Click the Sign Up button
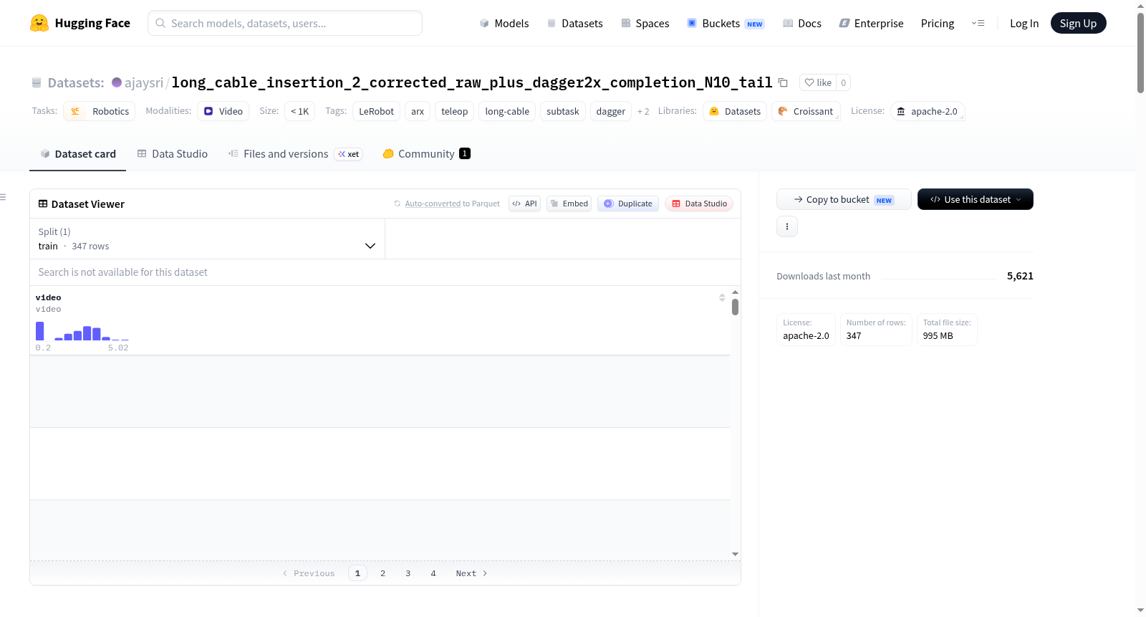 coord(1078,23)
